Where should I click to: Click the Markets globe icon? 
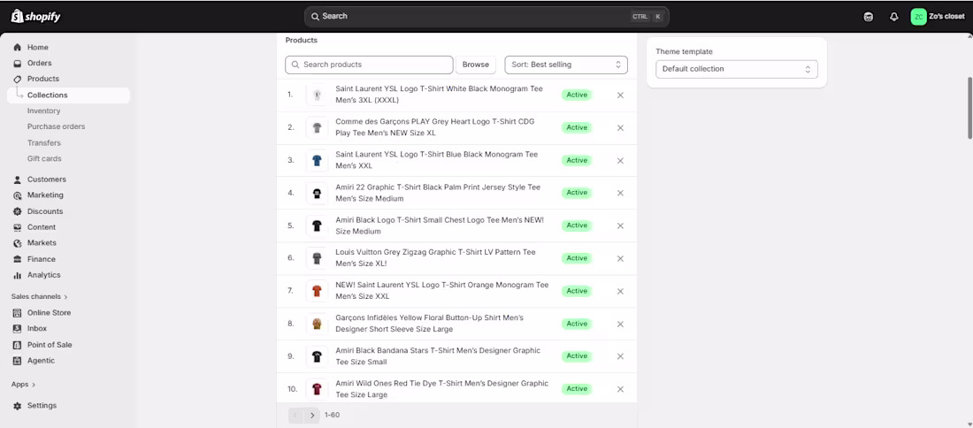coord(18,243)
